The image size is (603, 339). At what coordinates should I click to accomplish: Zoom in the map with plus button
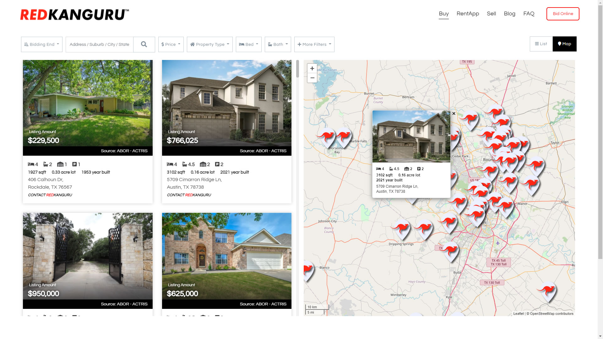(312, 68)
